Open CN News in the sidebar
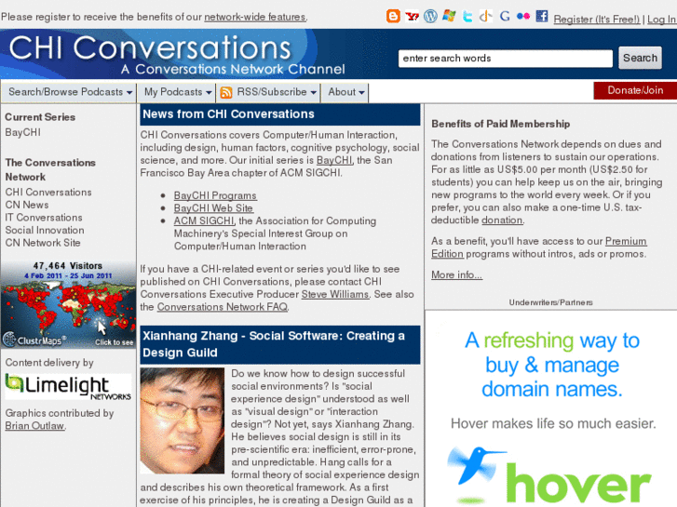The image size is (677, 507). [x=27, y=205]
